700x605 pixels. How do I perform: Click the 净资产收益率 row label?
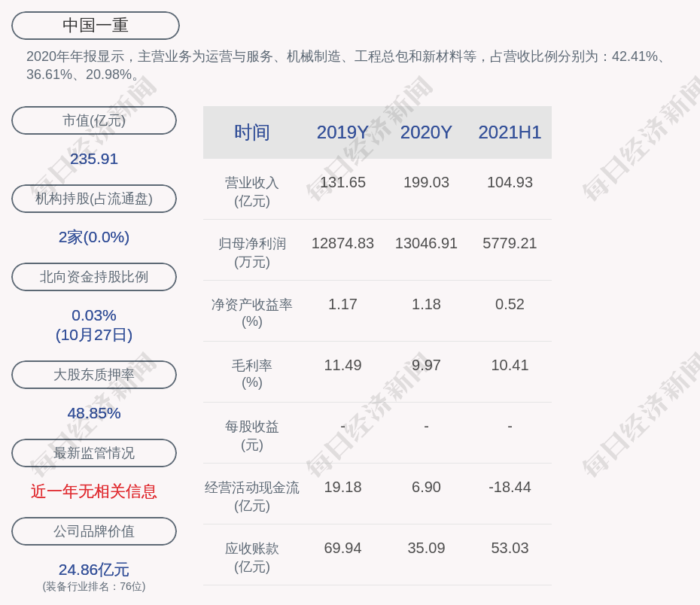pyautogui.click(x=252, y=312)
